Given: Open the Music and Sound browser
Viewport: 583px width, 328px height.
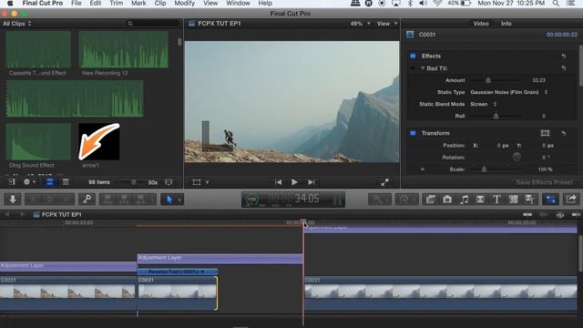Looking at the screenshot, I should [464, 200].
